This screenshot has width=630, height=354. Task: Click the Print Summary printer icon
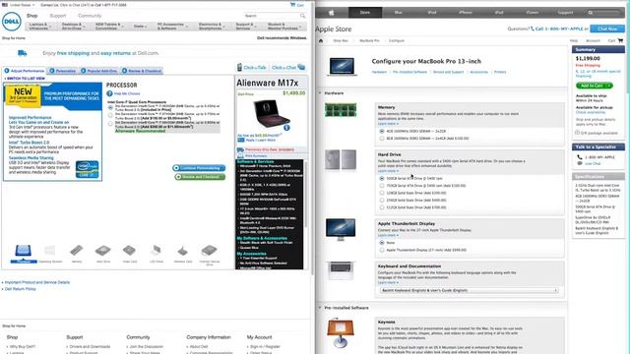tap(240, 155)
